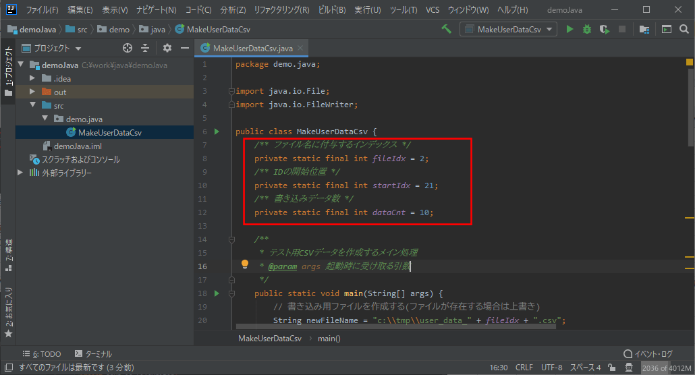This screenshot has width=695, height=375.
Task: Click the yellow light bulb intention icon
Action: point(245,265)
